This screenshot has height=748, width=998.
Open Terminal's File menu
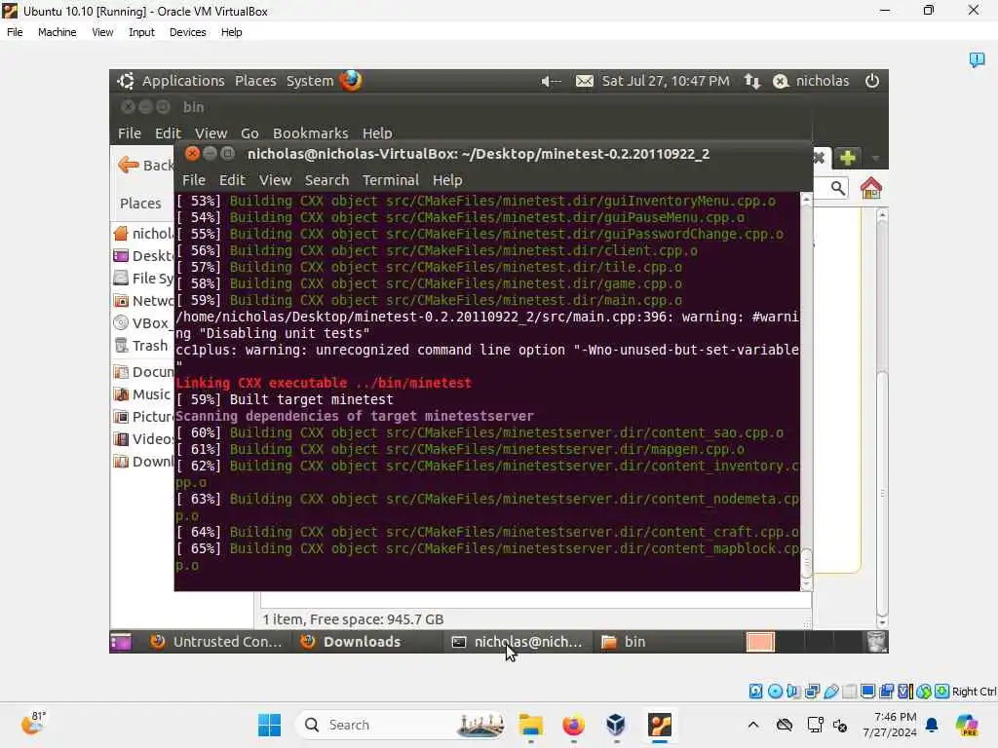click(194, 180)
